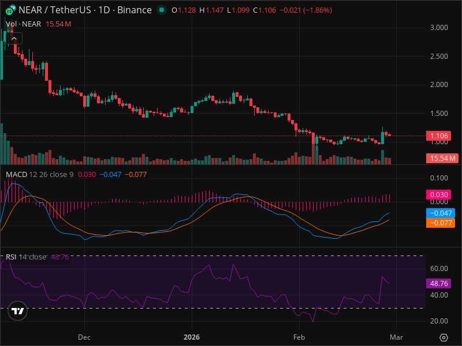Click the Mar label on time axis

pyautogui.click(x=396, y=337)
